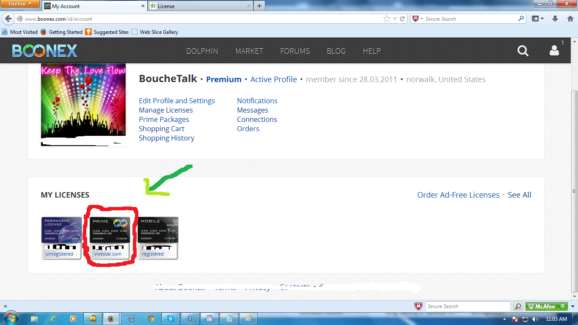Open the FORUMS menu item
This screenshot has width=578, height=325.
tap(295, 51)
